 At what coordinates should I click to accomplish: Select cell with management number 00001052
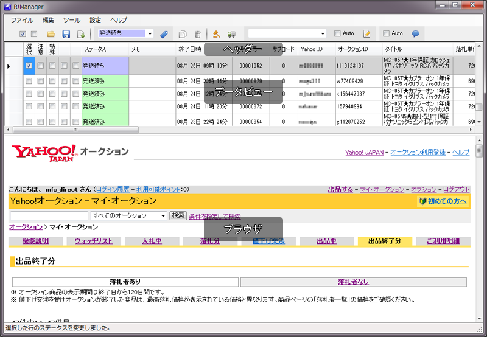(x=251, y=66)
